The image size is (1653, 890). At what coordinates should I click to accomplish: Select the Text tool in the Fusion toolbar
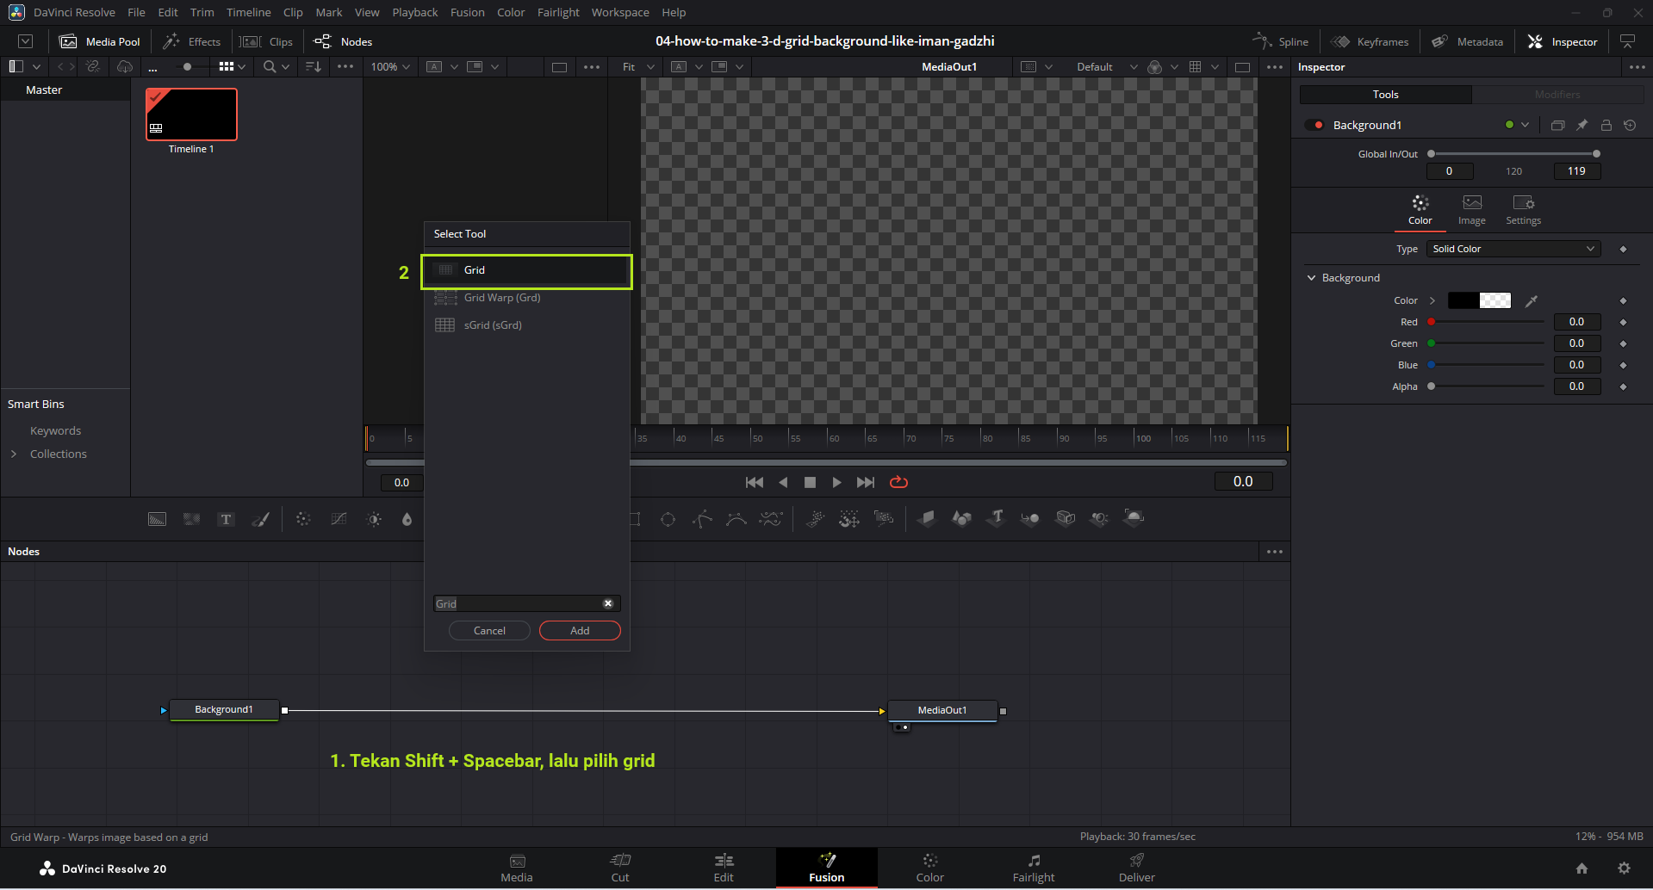[x=226, y=519]
